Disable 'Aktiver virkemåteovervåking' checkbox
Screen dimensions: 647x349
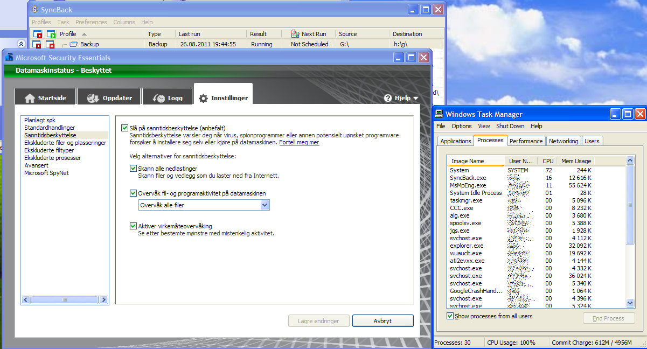pyautogui.click(x=134, y=226)
